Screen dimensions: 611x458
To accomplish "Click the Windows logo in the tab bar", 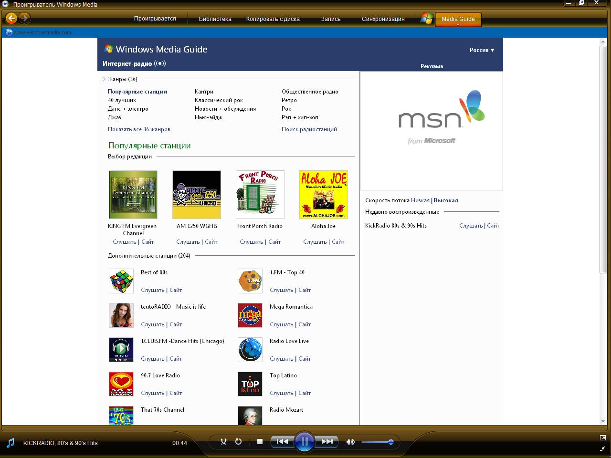I will point(426,19).
